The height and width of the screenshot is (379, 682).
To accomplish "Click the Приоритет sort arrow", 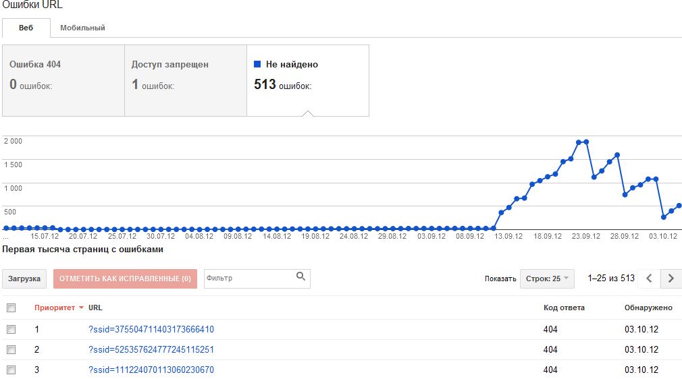I will pos(82,308).
